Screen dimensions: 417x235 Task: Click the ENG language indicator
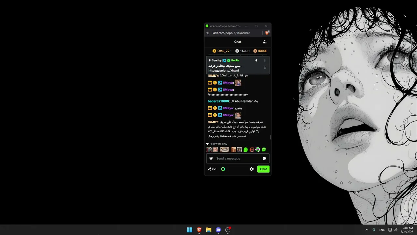click(382, 230)
